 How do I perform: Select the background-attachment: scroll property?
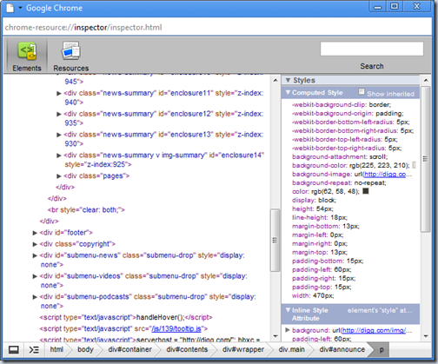pyautogui.click(x=340, y=156)
